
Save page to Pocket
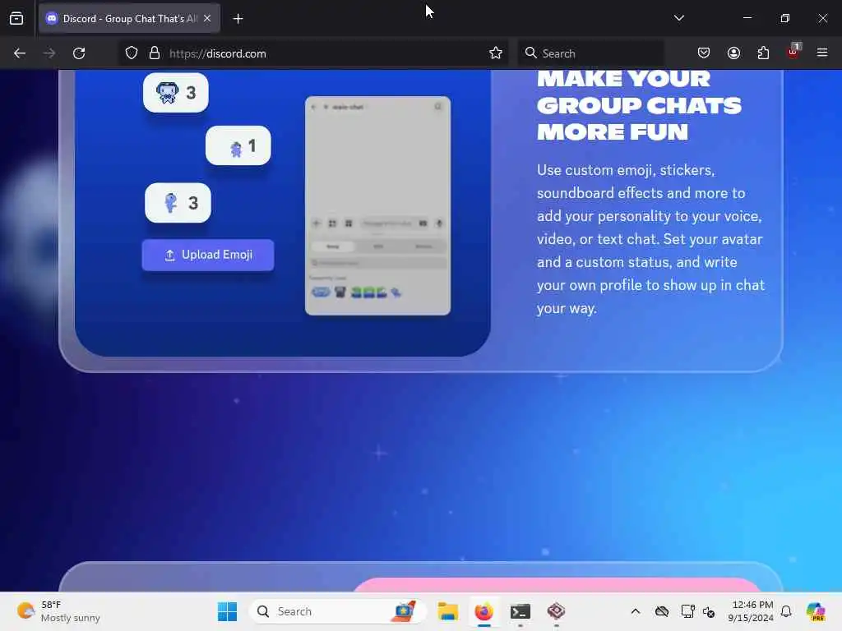click(x=704, y=53)
